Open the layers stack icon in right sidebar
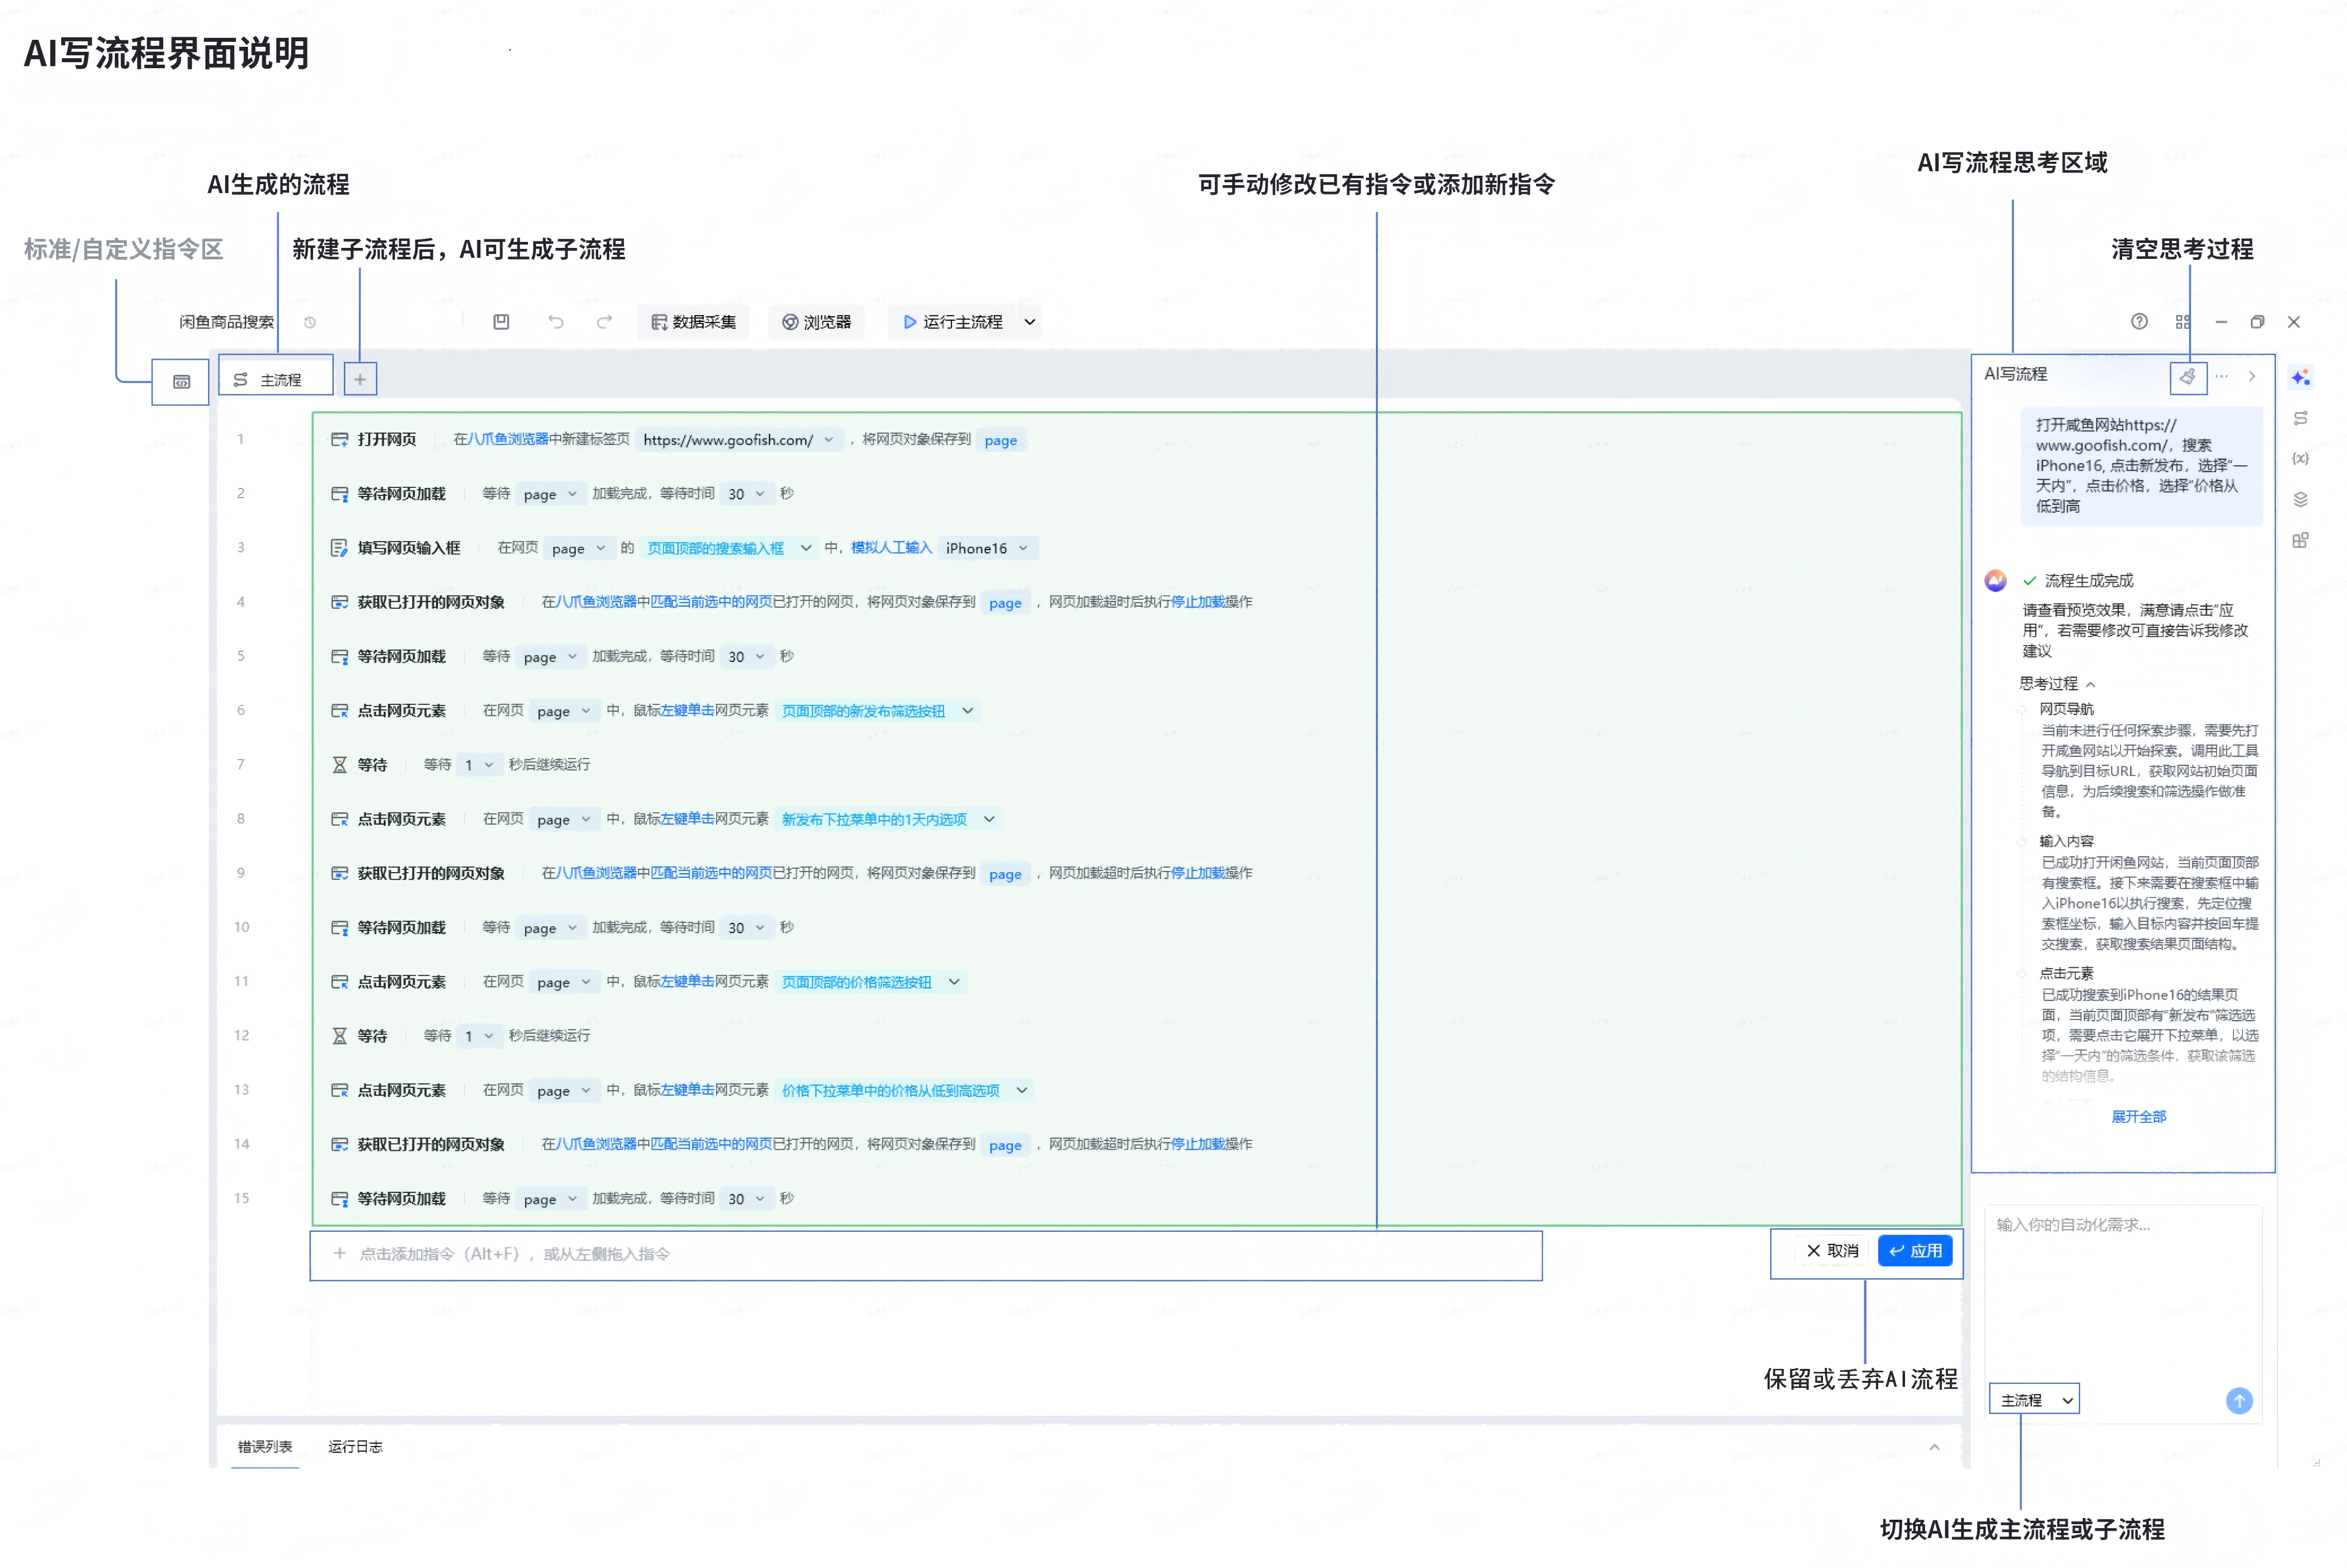 pyautogui.click(x=2300, y=499)
